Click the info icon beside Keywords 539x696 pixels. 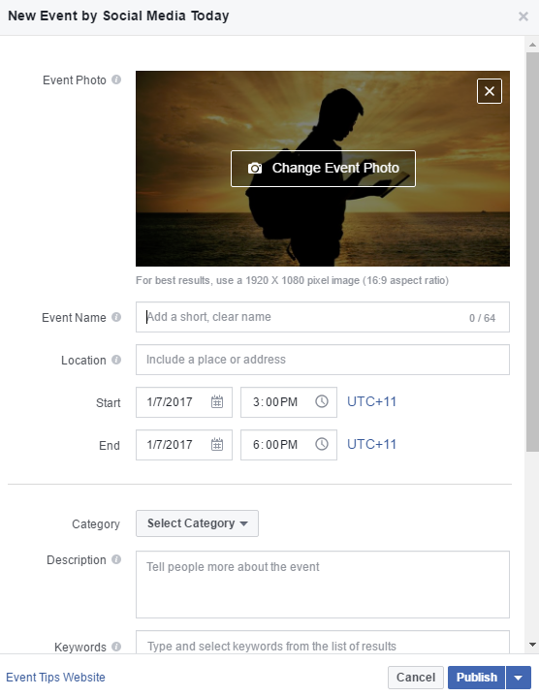point(116,647)
